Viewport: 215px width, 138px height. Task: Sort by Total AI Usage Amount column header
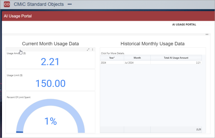click(x=176, y=58)
